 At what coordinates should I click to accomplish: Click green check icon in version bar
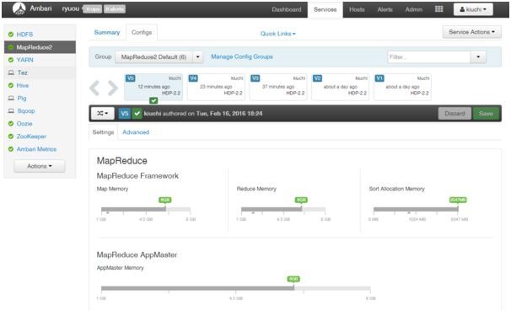137,113
